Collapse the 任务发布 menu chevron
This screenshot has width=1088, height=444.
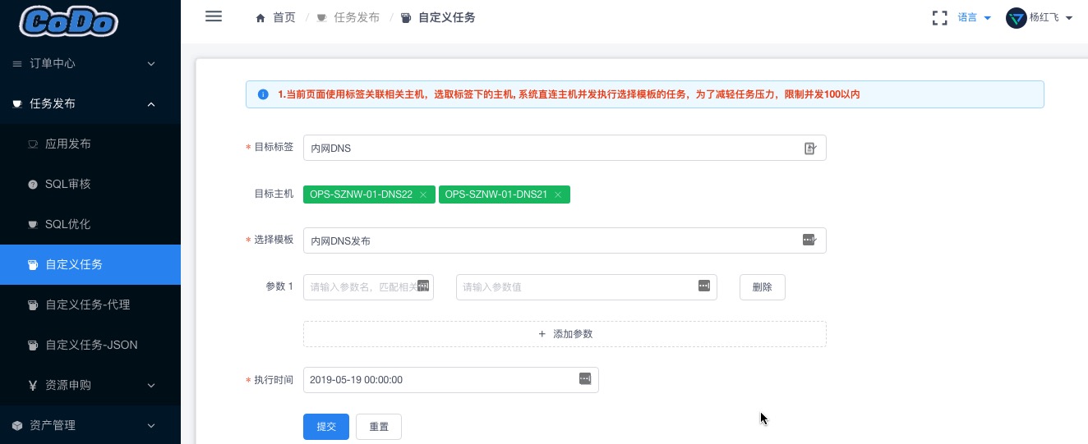[x=151, y=103]
